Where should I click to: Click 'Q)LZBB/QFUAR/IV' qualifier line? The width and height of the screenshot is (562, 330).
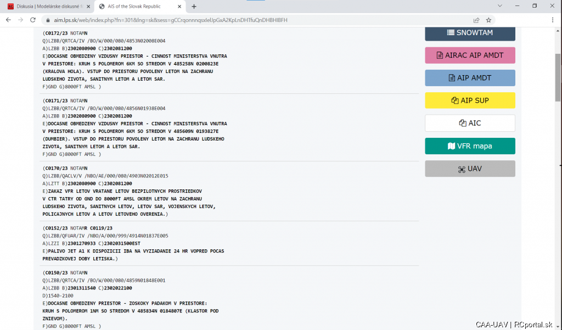pyautogui.click(x=105, y=236)
